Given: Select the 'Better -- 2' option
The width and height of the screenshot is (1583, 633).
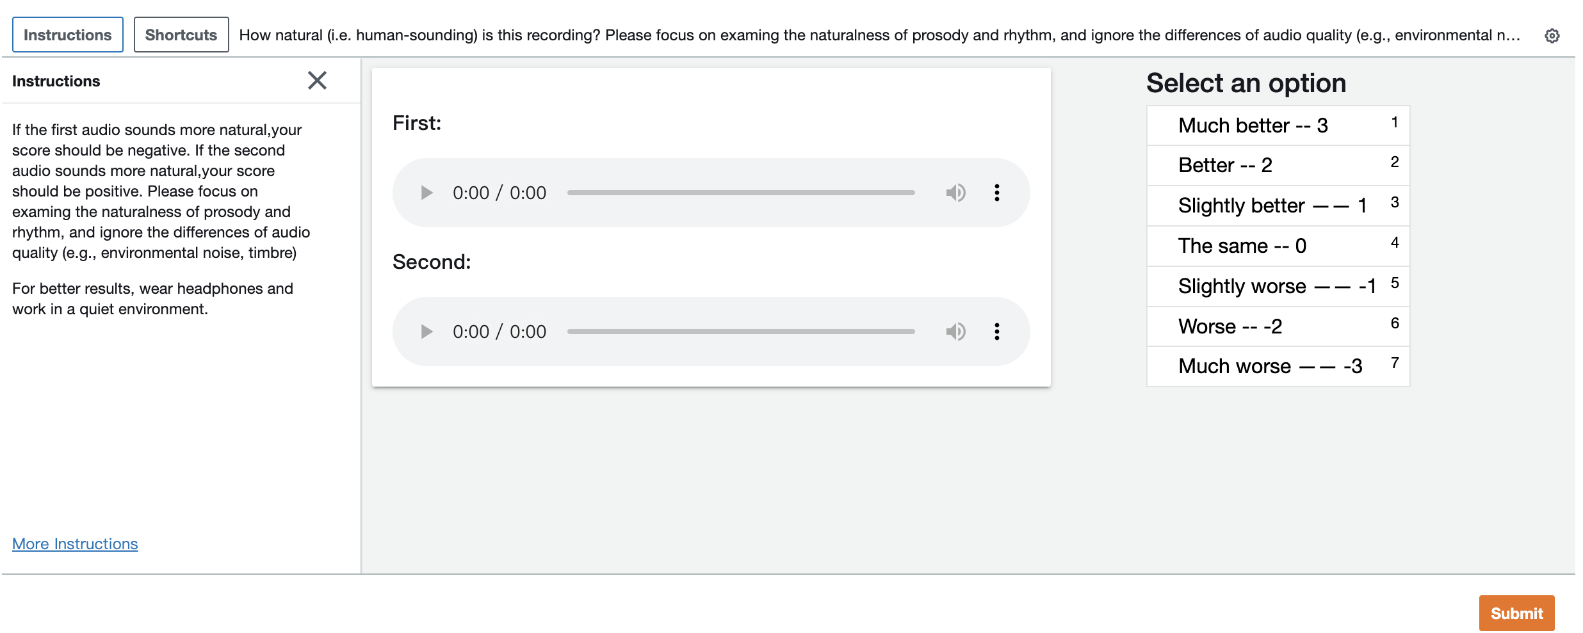Looking at the screenshot, I should point(1278,166).
